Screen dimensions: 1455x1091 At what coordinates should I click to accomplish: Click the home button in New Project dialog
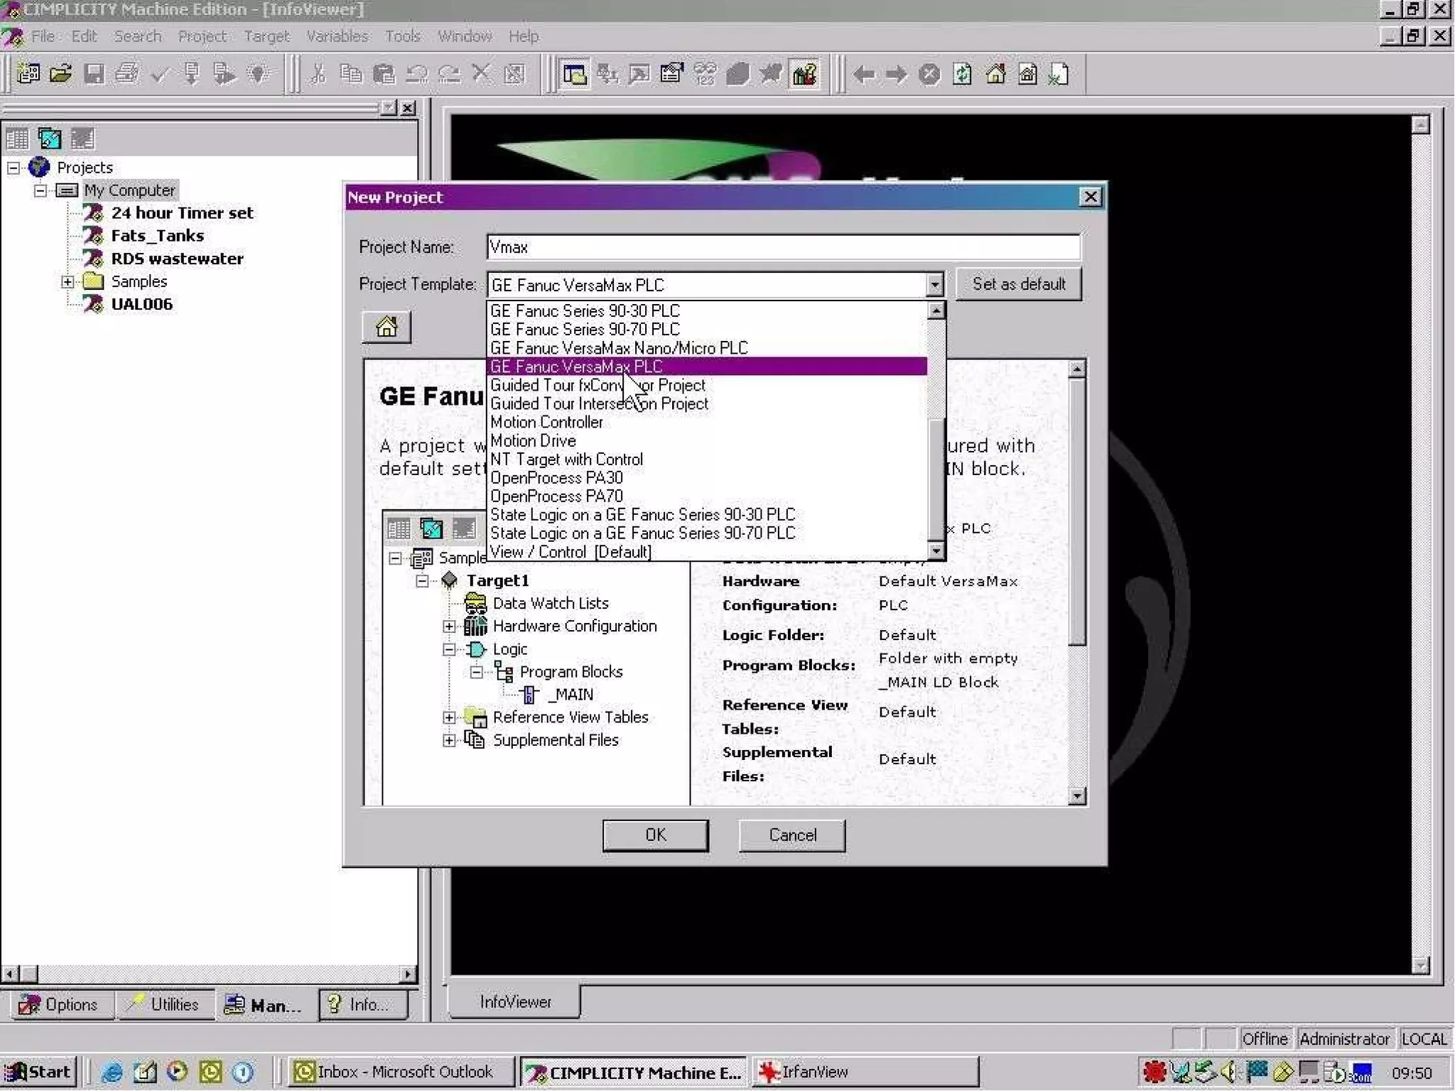[386, 327]
